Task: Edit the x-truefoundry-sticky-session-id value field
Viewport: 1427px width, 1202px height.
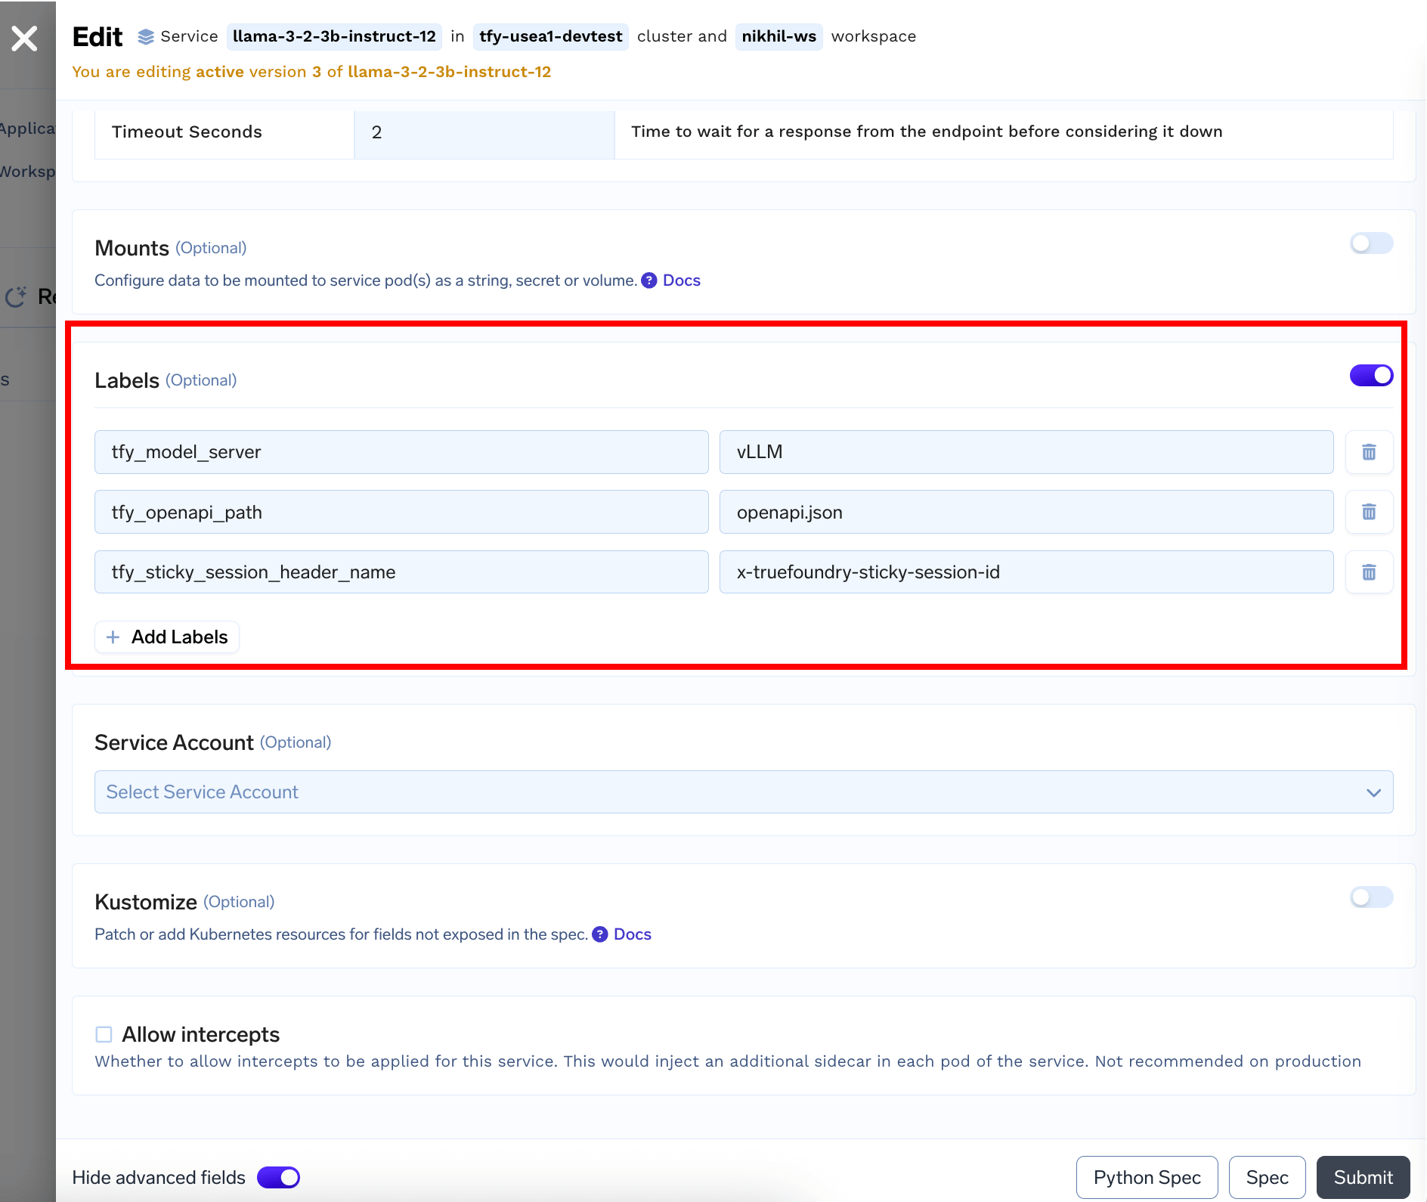Action: coord(1026,572)
